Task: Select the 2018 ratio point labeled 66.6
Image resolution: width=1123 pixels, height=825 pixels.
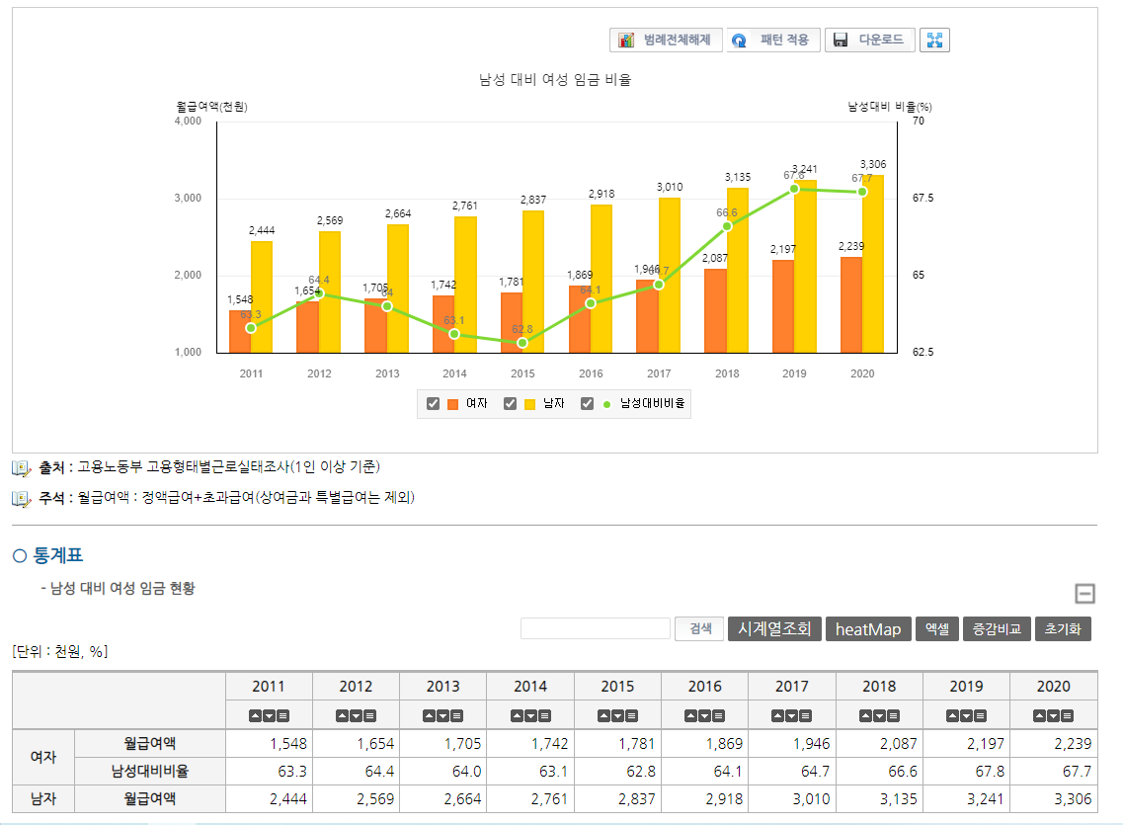Action: pos(727,226)
